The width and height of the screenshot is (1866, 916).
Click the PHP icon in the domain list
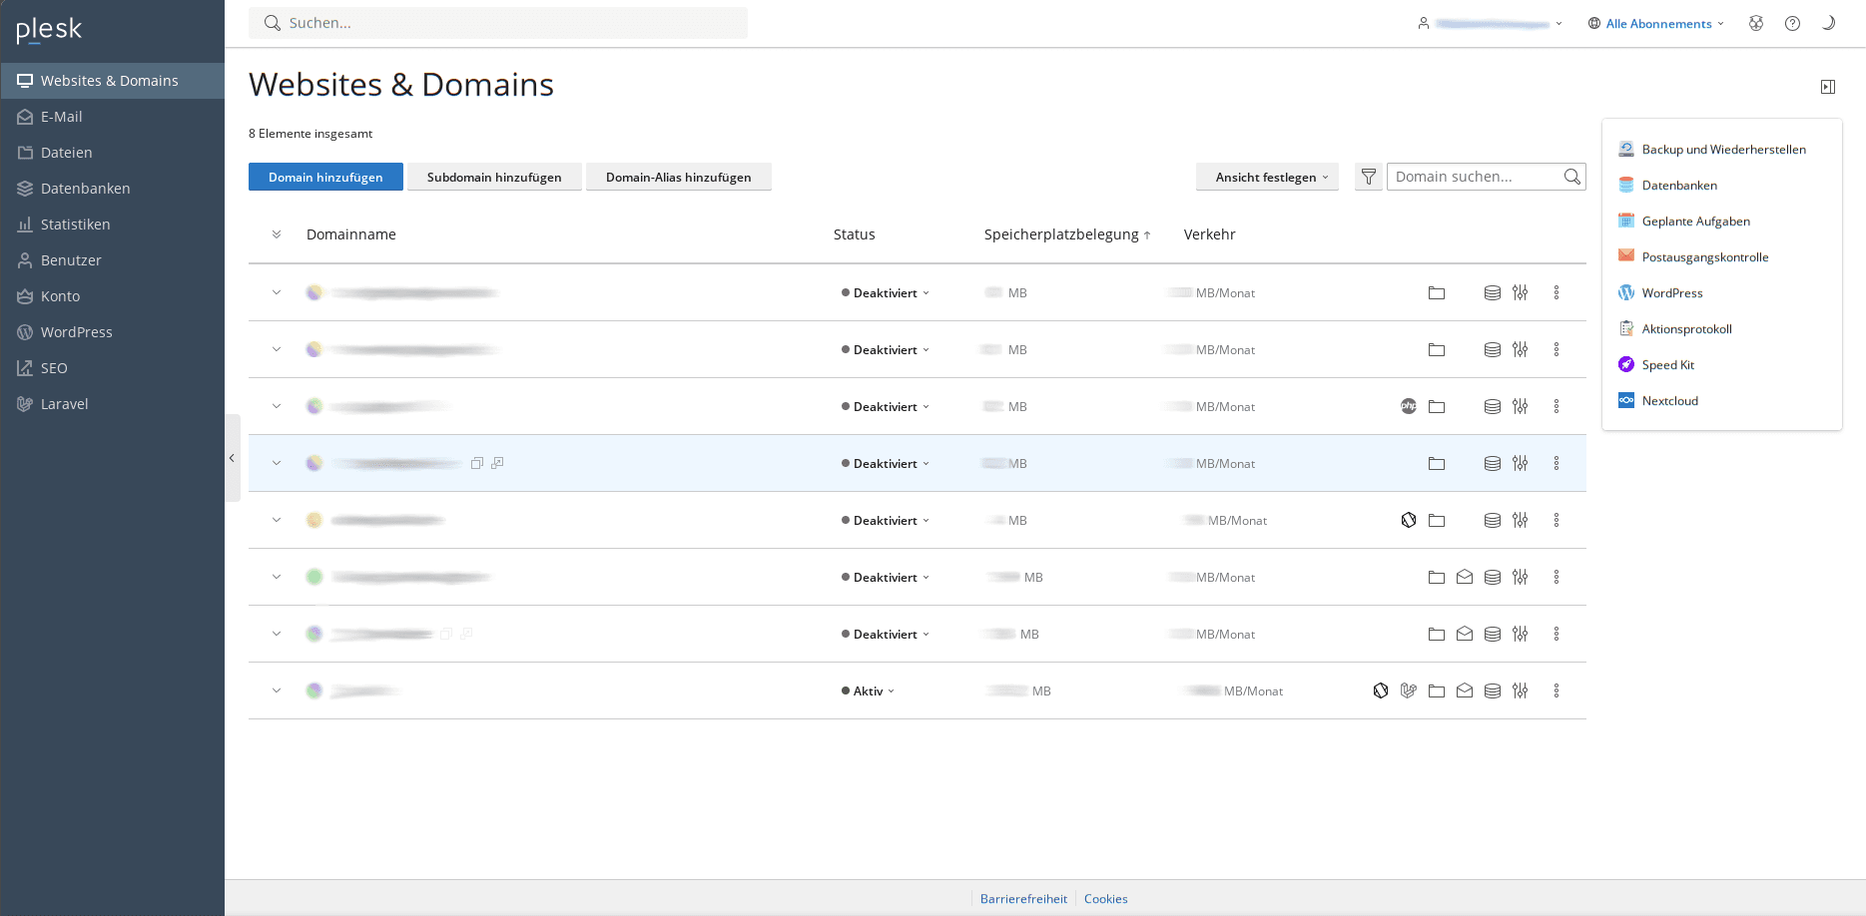(x=1409, y=406)
